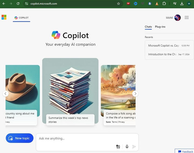194x153 pixels.
Task: Click the Mohit user name
Action: 169,18
